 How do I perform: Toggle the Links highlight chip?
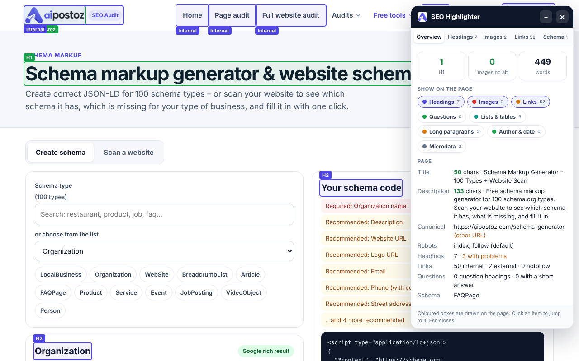coord(531,102)
